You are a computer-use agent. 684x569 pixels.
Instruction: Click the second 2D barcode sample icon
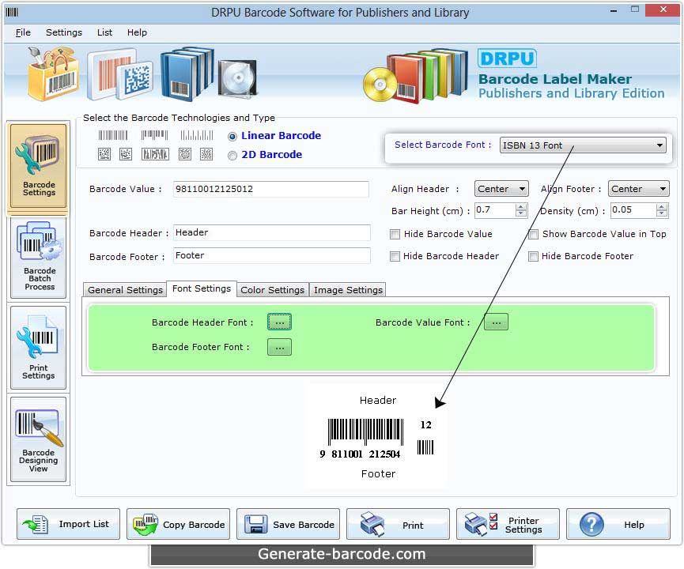[x=126, y=154]
